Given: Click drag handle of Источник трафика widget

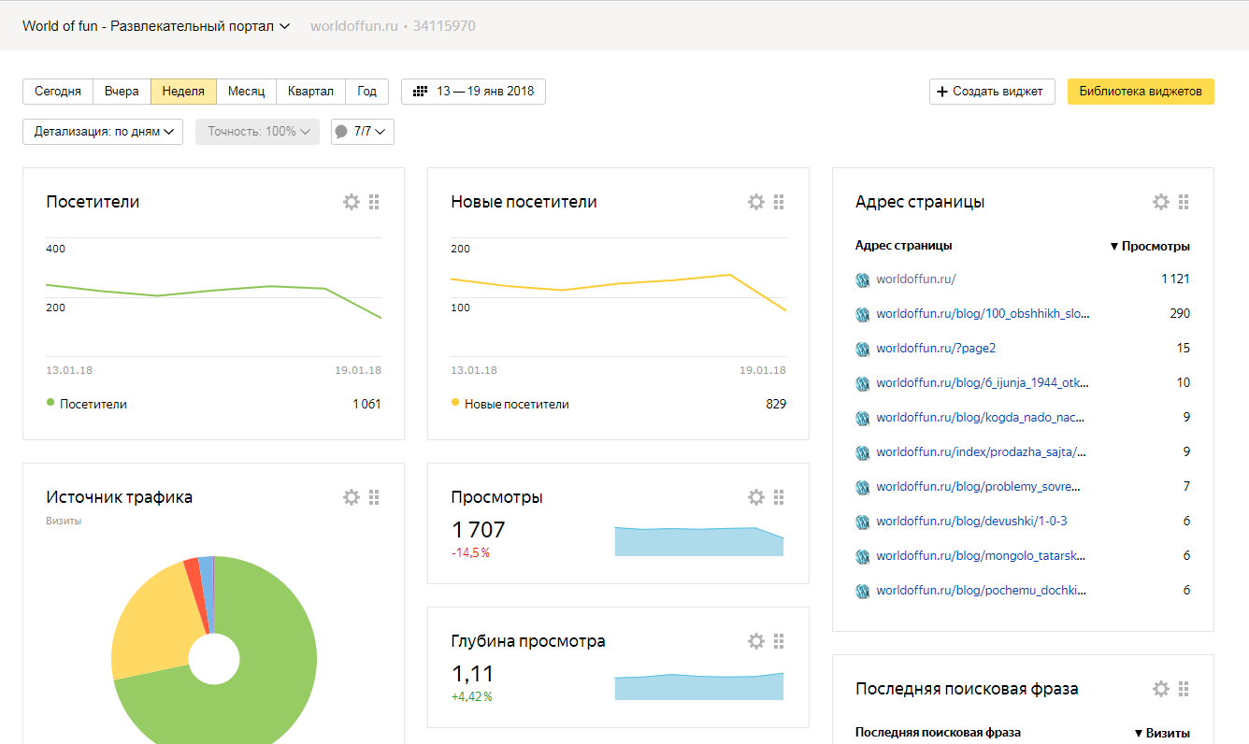Looking at the screenshot, I should point(374,497).
